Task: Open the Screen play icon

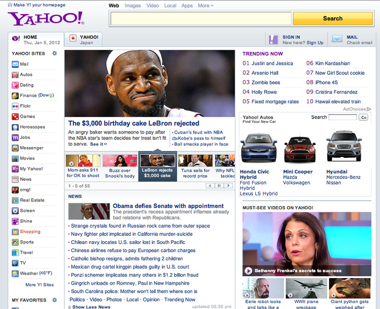Action: [15, 211]
